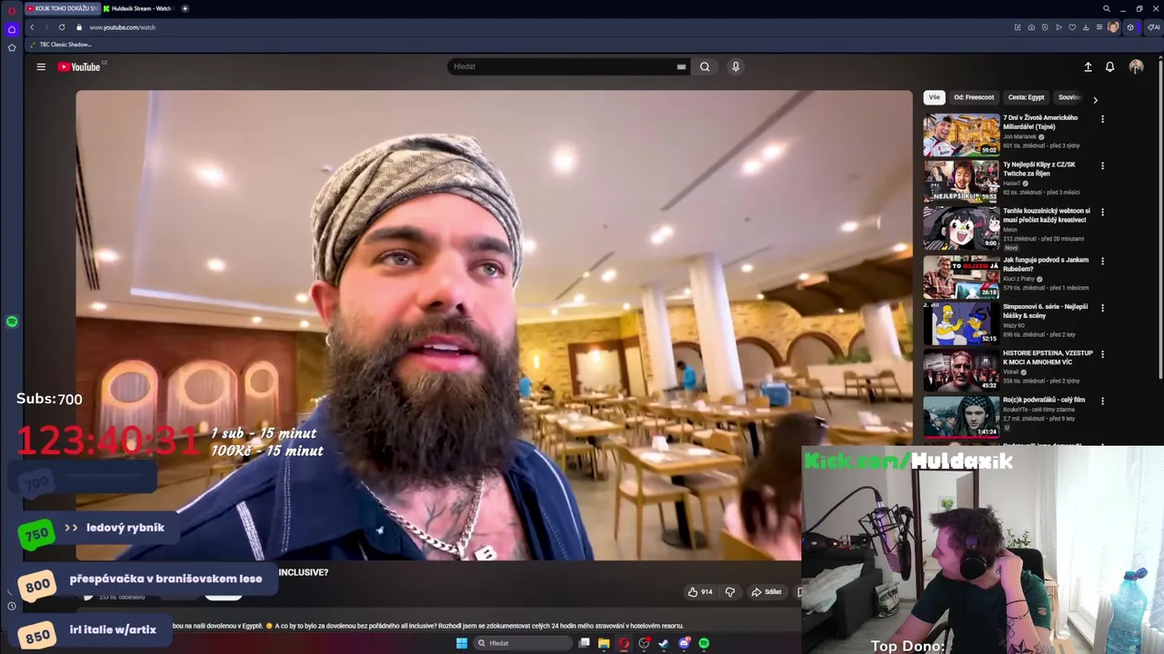Viewport: 1164px width, 654px height.
Task: Open 'Simpsonovi 6. série' video thumbnail
Action: tap(961, 322)
